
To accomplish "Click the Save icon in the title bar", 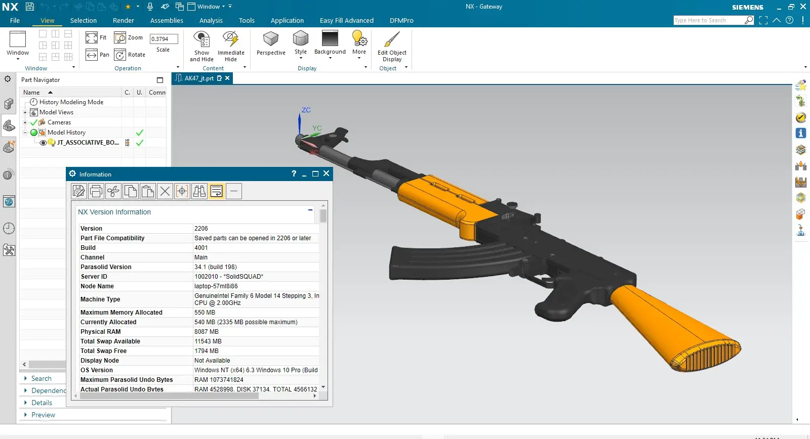I will tap(30, 7).
